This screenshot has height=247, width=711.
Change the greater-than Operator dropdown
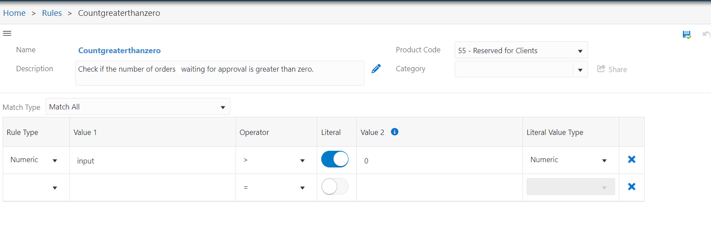point(274,160)
